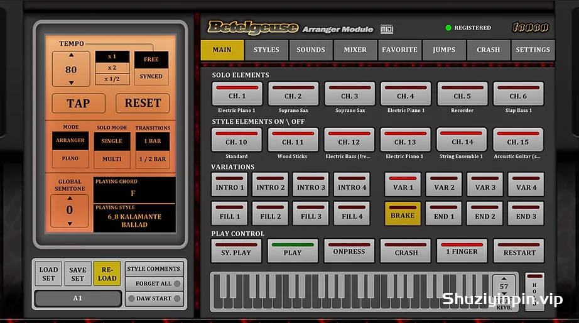The width and height of the screenshot is (579, 323).
Task: Toggle solo CH. 6 Slap Bass 1
Action: 518,94
